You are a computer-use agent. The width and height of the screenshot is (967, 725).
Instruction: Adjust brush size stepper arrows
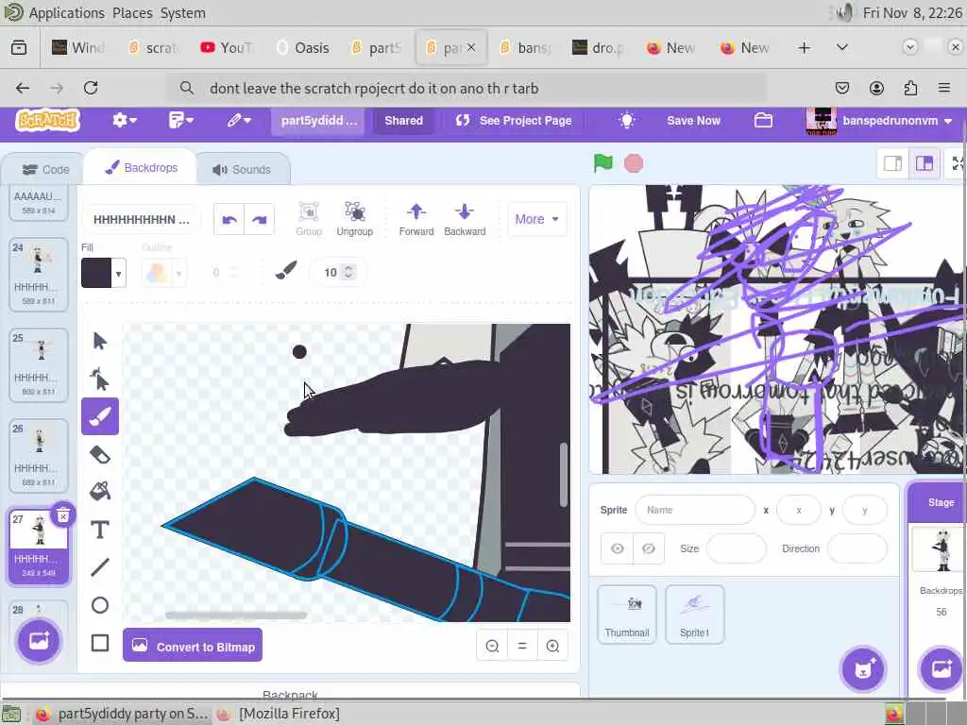[348, 272]
